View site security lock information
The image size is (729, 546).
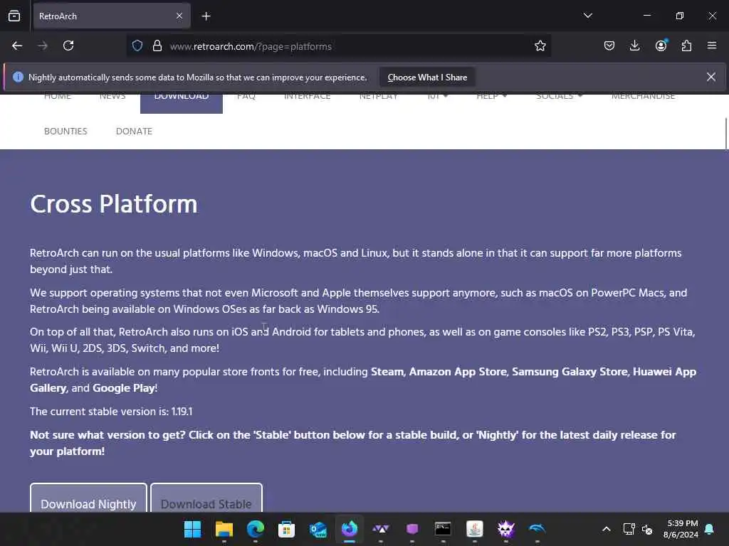tap(157, 46)
